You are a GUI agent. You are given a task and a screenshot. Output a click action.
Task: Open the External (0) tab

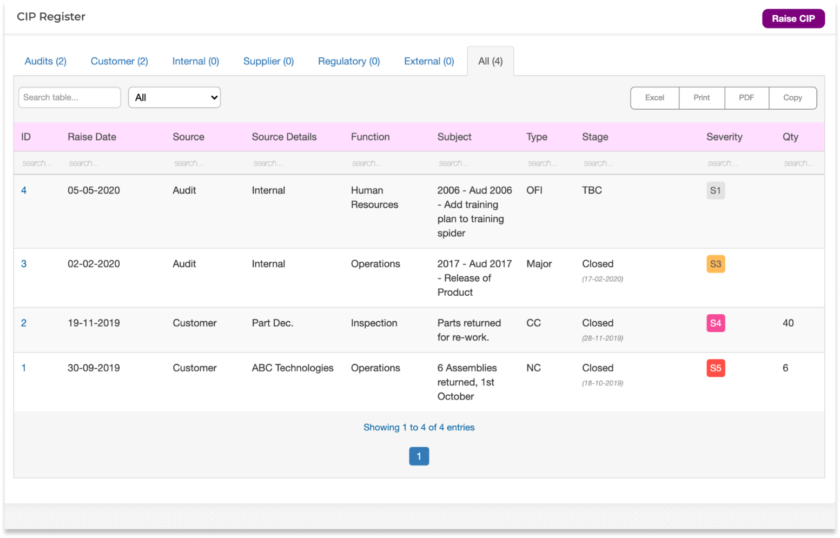pos(429,61)
